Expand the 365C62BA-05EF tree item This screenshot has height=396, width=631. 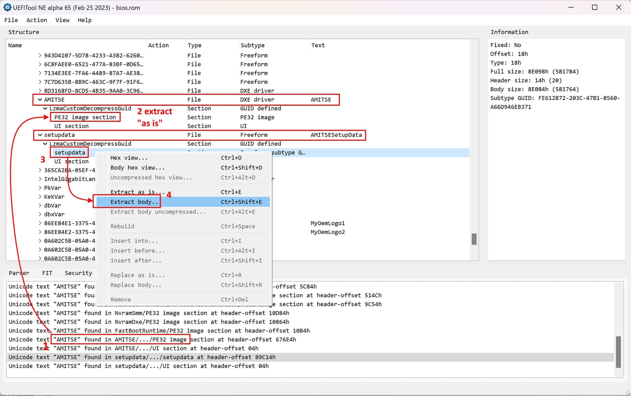[40, 170]
